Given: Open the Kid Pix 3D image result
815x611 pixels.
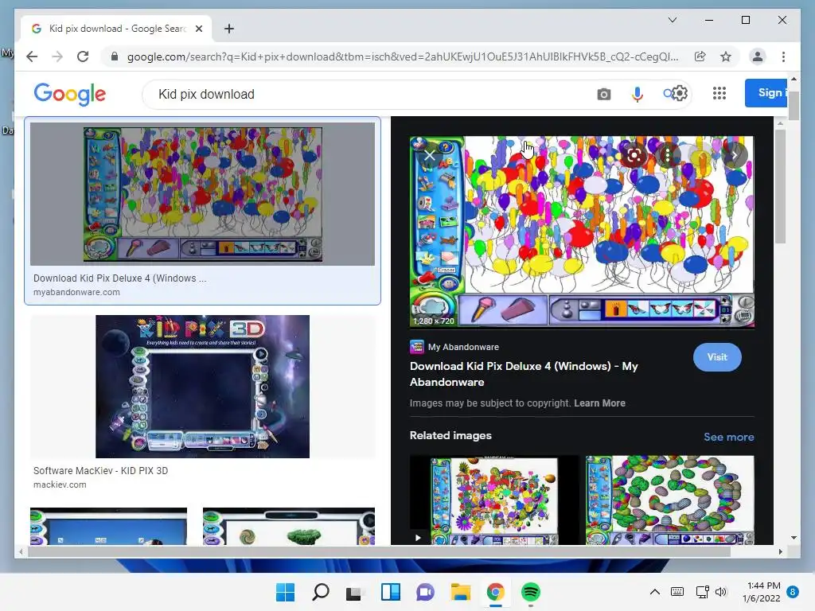Looking at the screenshot, I should 202,386.
